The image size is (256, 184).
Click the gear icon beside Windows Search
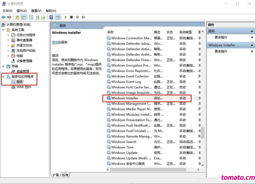click(109, 142)
